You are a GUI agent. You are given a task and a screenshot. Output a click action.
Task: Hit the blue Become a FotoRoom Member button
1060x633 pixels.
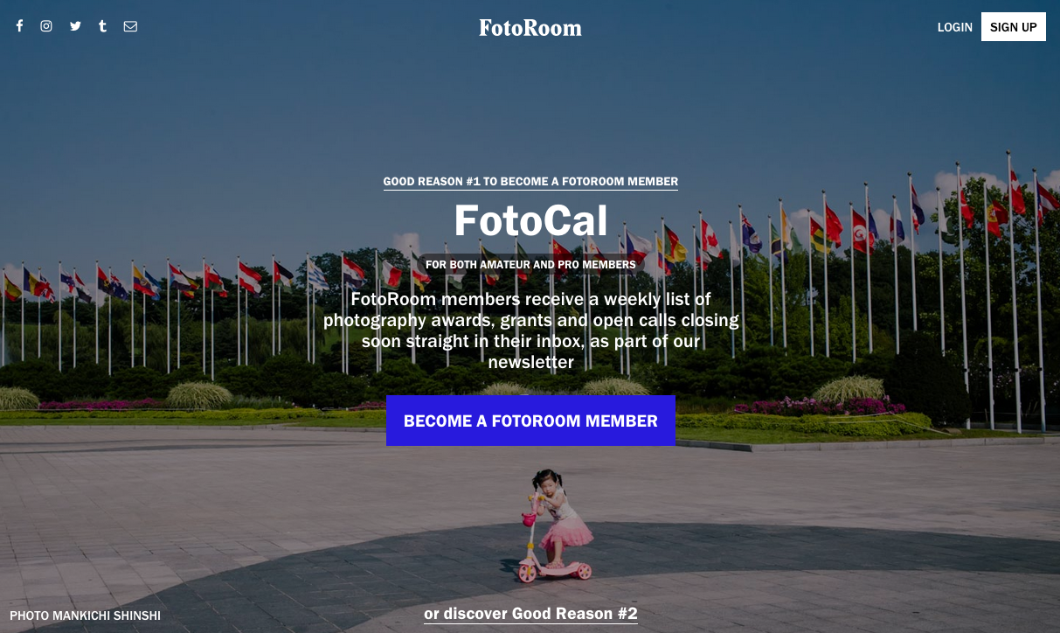coord(530,421)
